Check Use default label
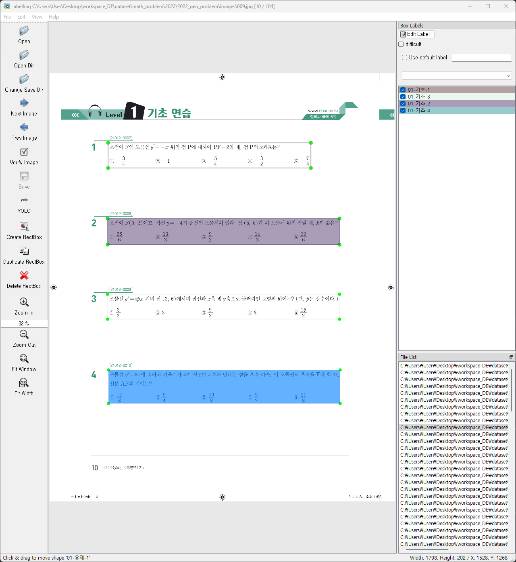Image resolution: width=516 pixels, height=562 pixels. (x=404, y=57)
